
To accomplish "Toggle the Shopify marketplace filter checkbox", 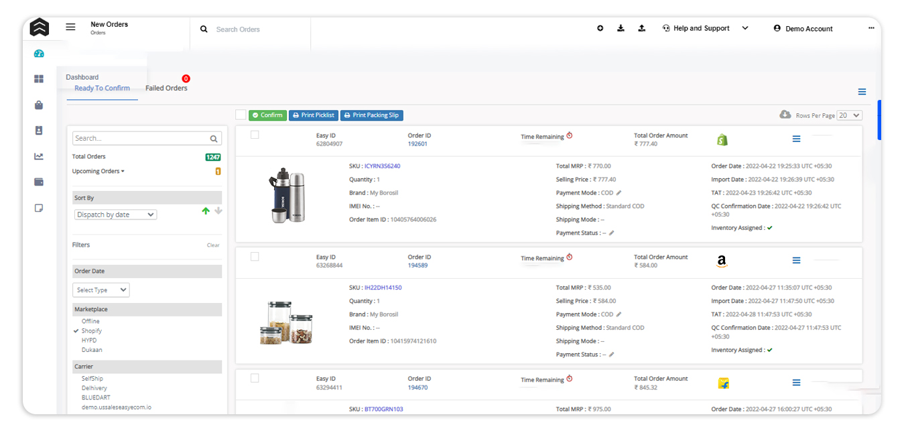I will click(x=78, y=330).
